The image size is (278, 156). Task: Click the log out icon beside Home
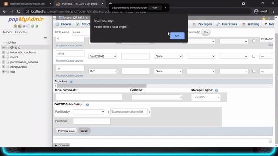(20, 26)
